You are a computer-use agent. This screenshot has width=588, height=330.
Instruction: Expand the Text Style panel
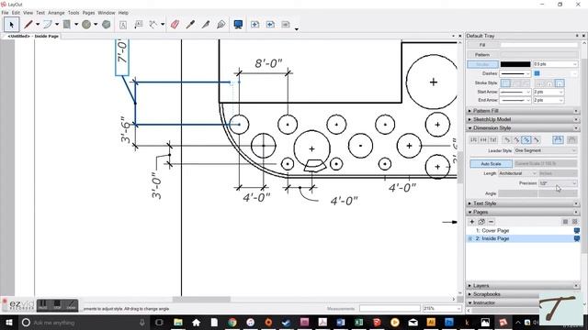523,203
